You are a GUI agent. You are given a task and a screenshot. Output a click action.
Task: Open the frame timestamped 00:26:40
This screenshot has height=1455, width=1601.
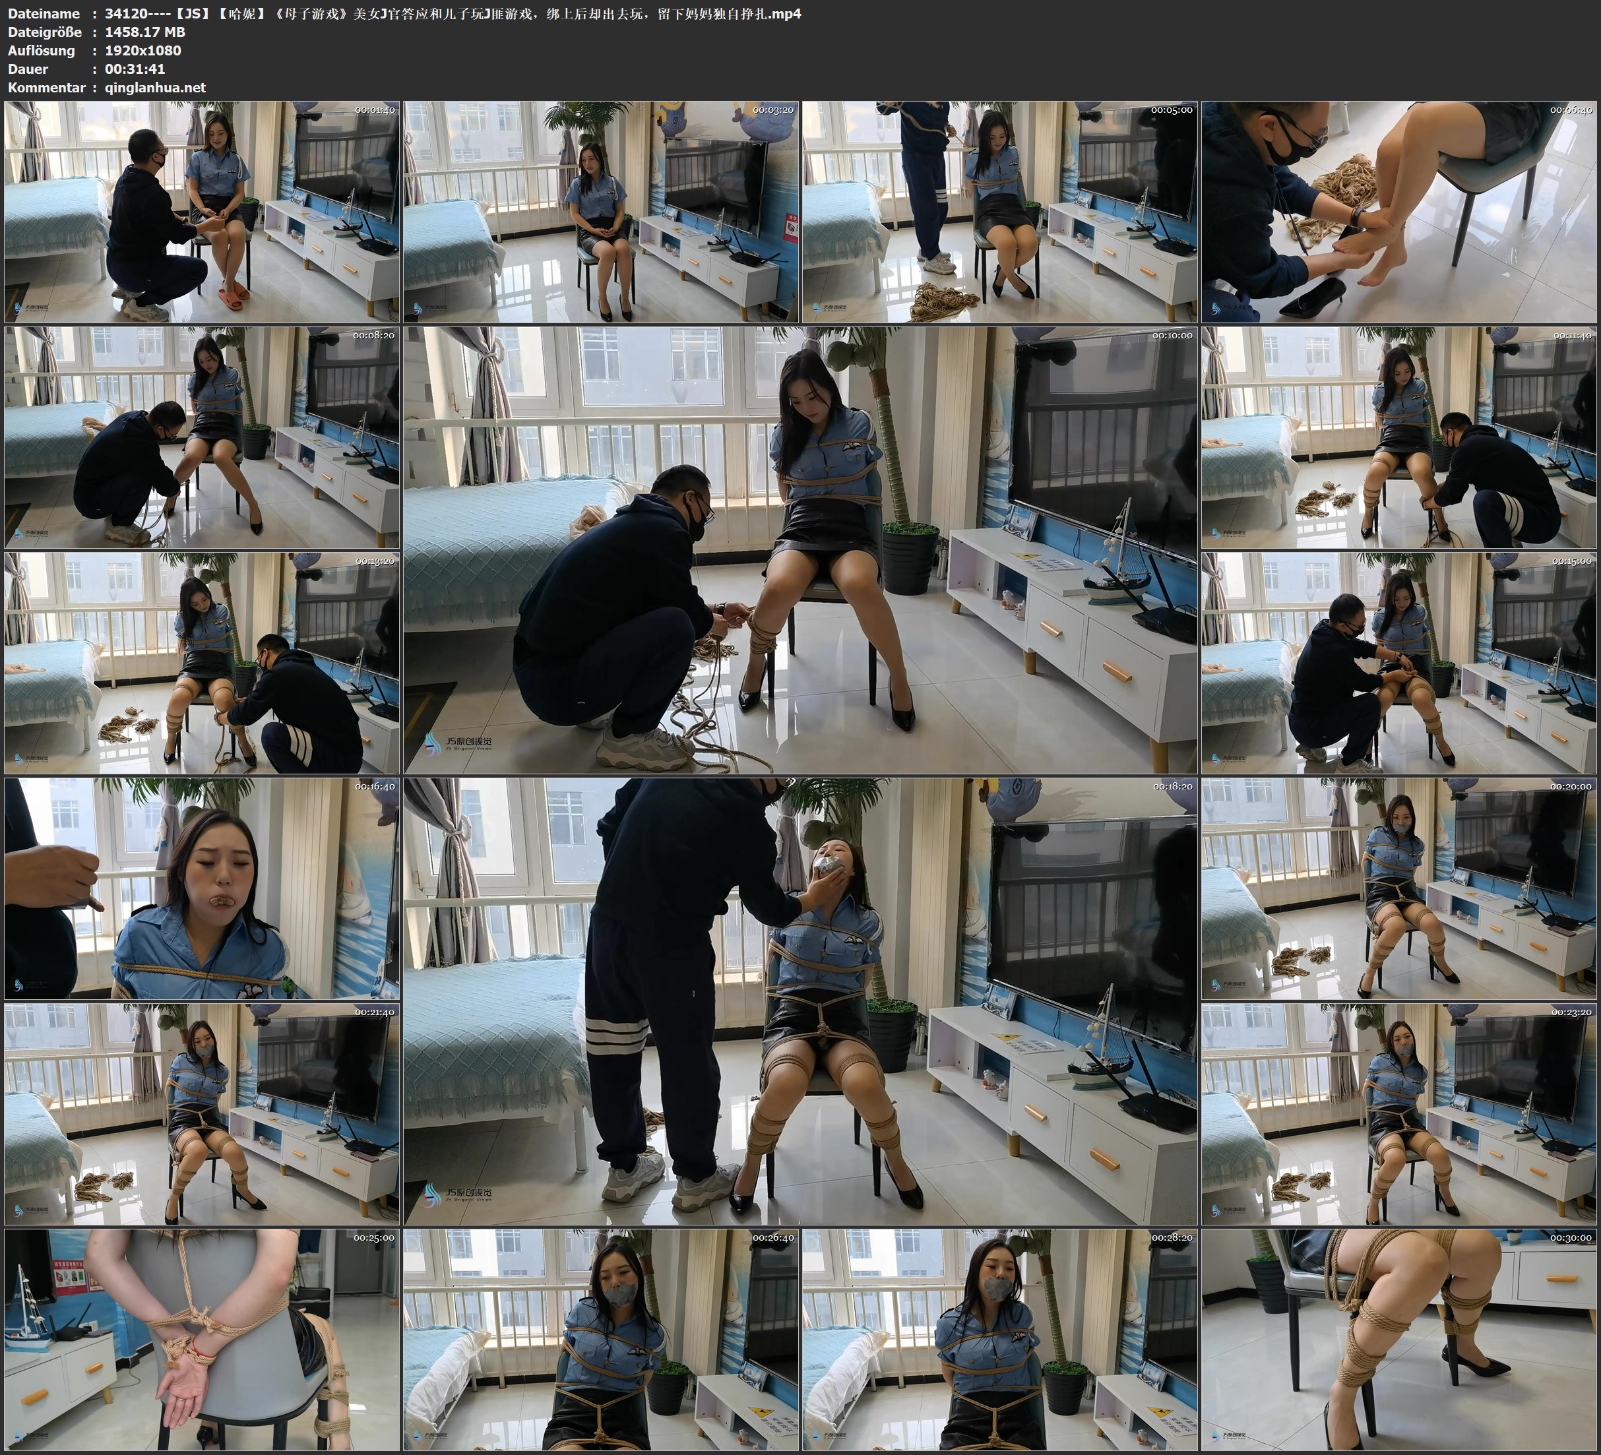coord(601,1340)
